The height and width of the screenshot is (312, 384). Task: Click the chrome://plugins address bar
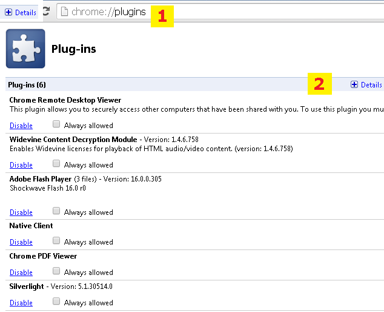(x=220, y=12)
